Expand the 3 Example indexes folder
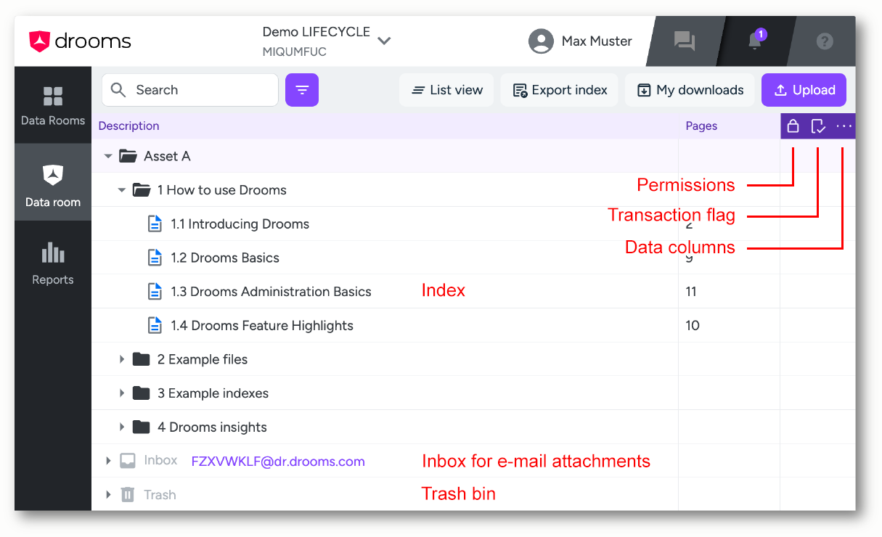 point(122,393)
